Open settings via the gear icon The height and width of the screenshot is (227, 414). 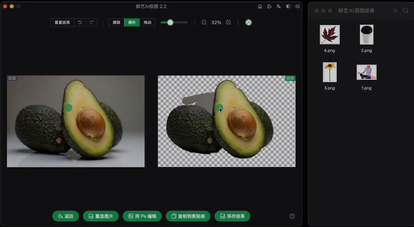click(x=298, y=6)
